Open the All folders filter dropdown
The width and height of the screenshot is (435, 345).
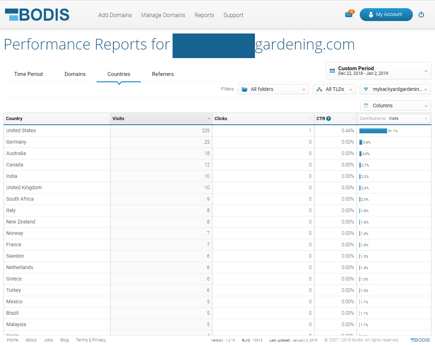coord(273,89)
